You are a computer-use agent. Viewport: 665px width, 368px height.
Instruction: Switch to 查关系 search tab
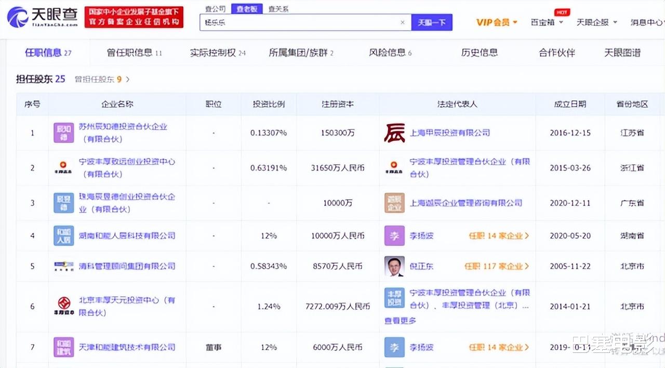(x=278, y=9)
